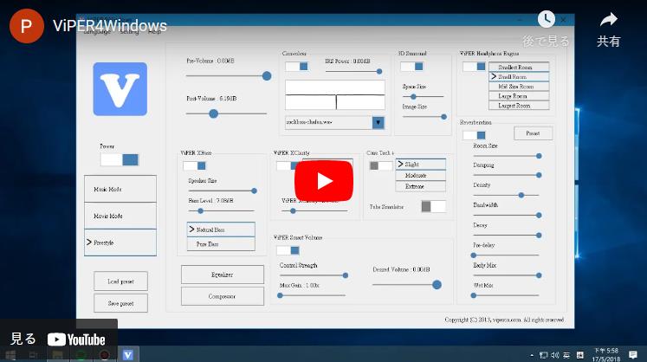Show hidden tray icons arrow
This screenshot has height=362, width=647.
coord(532,355)
